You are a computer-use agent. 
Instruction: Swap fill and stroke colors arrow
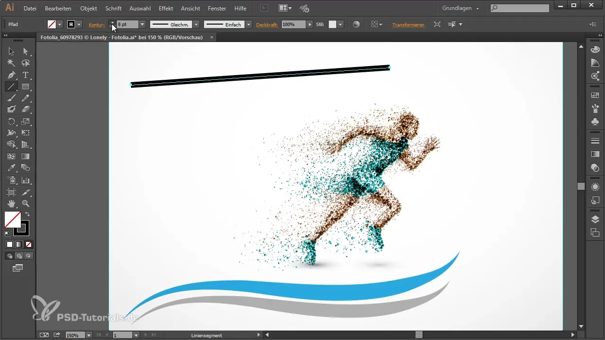tap(27, 214)
